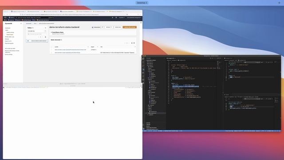The height and width of the screenshot is (160, 284).
Task: Expand the OUTLINE section in the VS Code sidebar
Action: click(148, 123)
